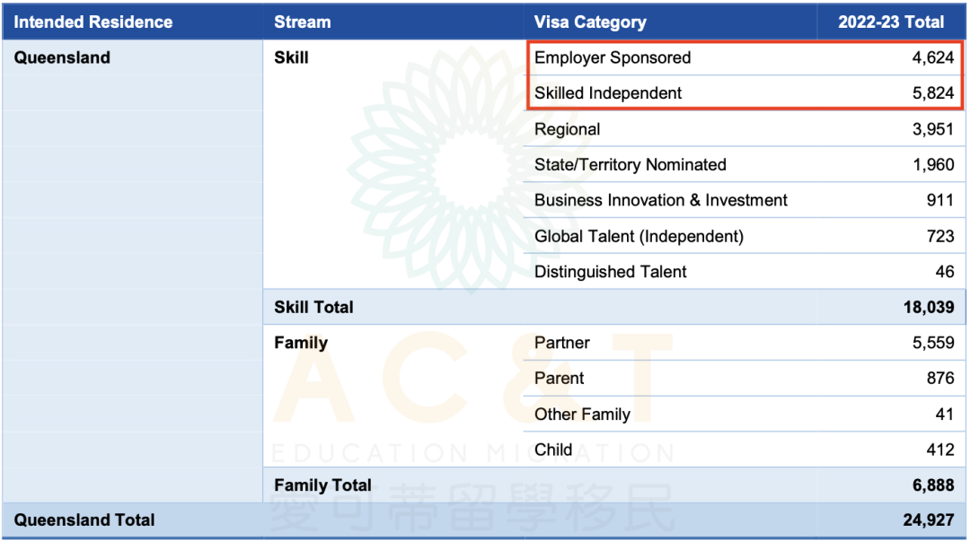Viewport: 970px width, 541px height.
Task: Click State/Territory Nominated category
Action: pyautogui.click(x=630, y=164)
